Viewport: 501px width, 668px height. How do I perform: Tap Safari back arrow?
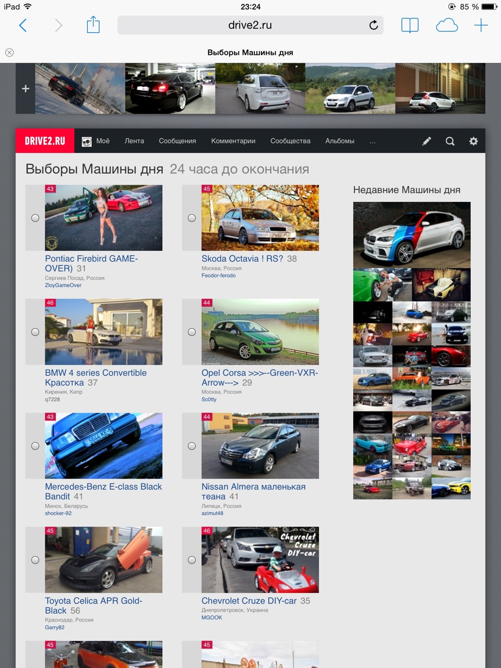point(23,25)
